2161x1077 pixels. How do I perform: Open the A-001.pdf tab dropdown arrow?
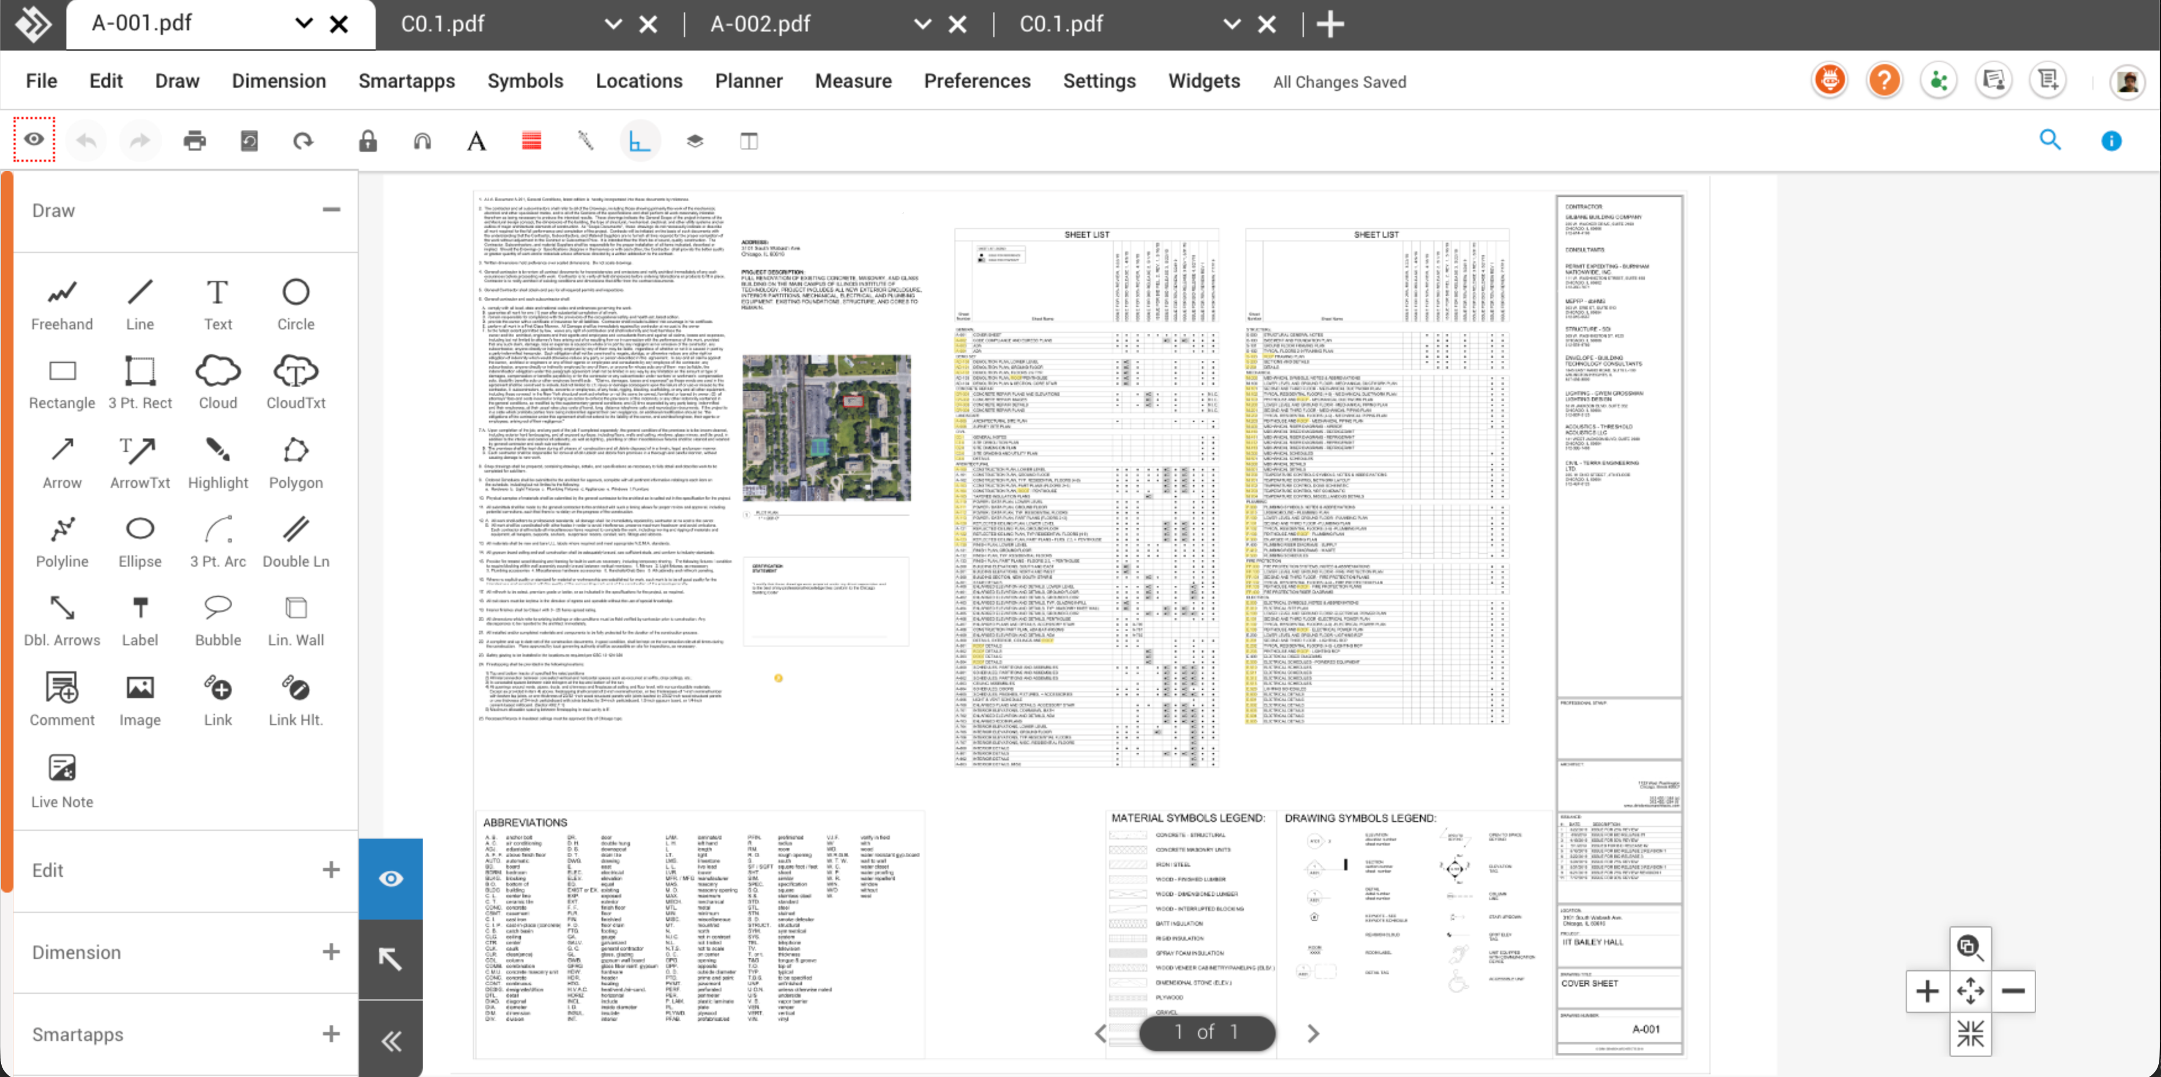point(304,24)
